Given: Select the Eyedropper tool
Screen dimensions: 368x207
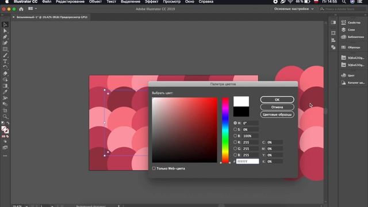Looking at the screenshot, I should tap(5, 92).
